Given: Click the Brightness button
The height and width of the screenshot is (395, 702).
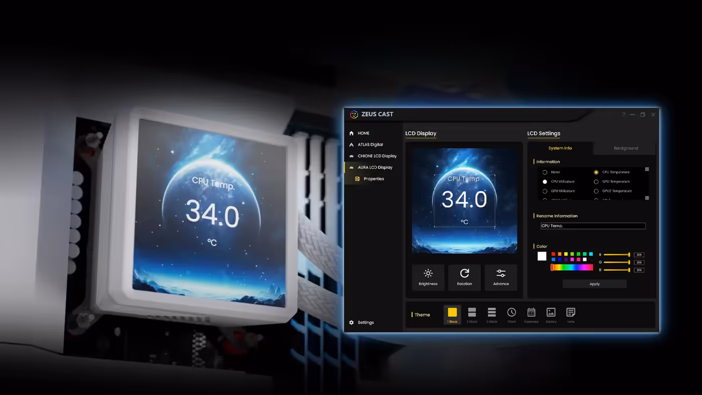Looking at the screenshot, I should tap(428, 277).
